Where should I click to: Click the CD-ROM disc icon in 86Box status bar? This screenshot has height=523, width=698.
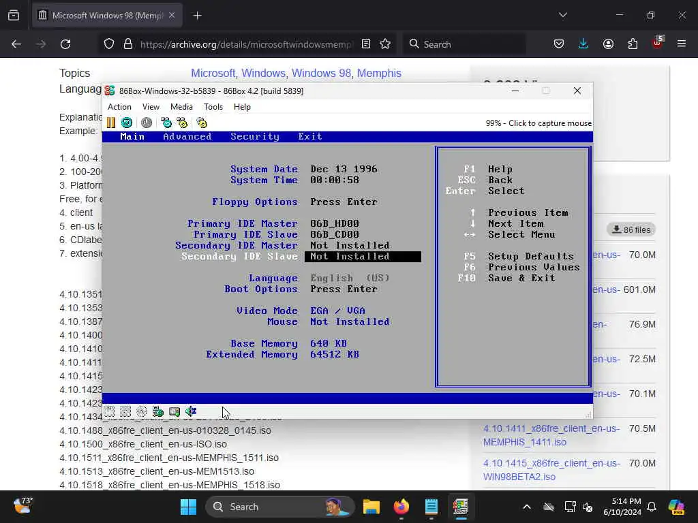coord(142,411)
